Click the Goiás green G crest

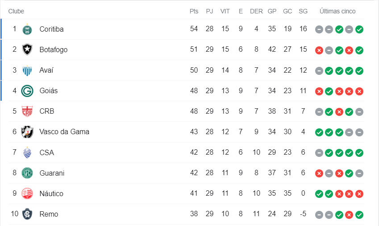pyautogui.click(x=27, y=91)
